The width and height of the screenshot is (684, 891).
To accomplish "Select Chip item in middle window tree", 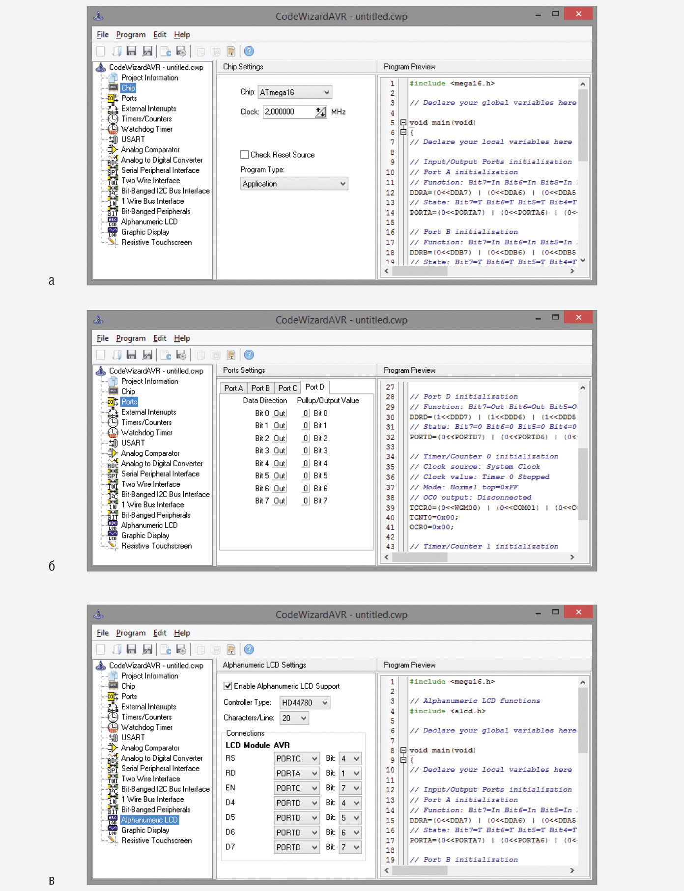I will coord(128,391).
